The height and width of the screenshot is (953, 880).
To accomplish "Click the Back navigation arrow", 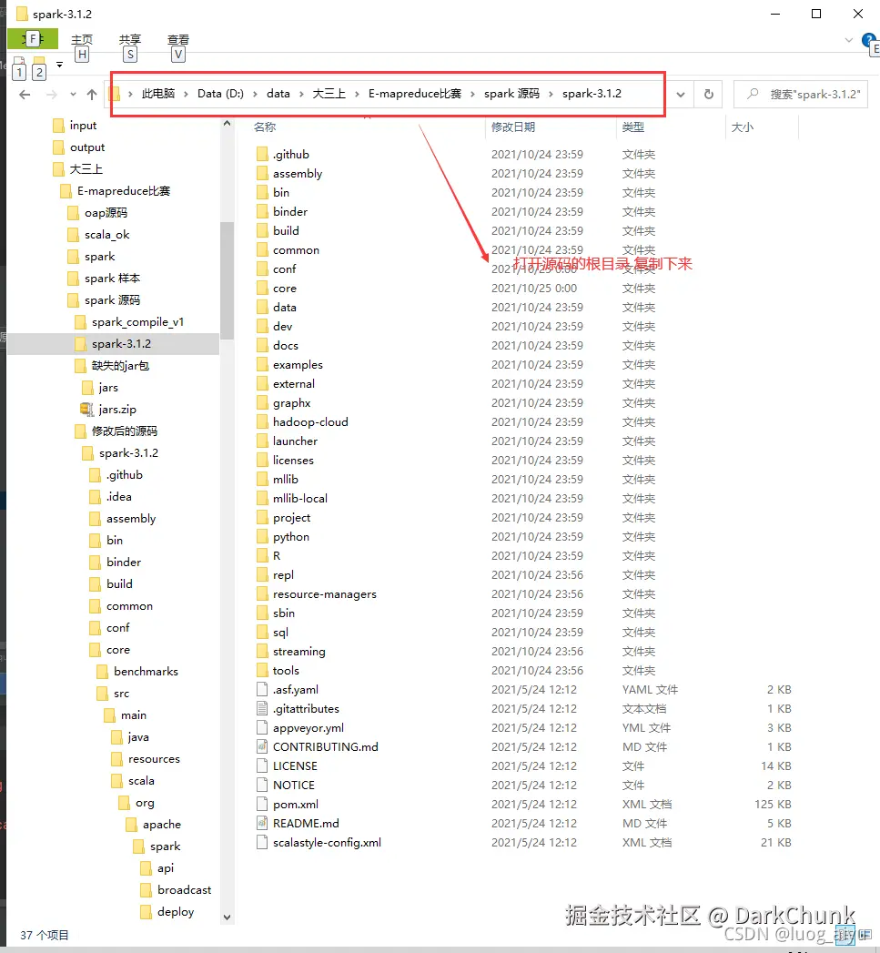I will point(25,94).
